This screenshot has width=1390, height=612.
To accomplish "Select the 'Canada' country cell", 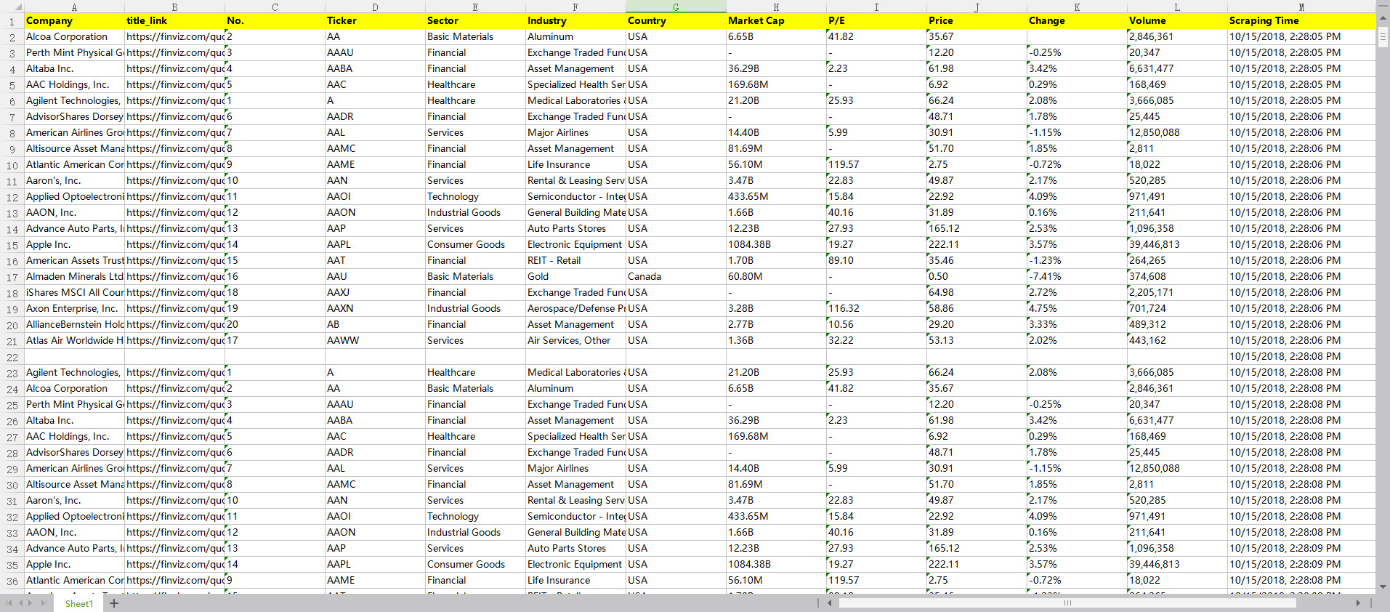I will click(676, 277).
